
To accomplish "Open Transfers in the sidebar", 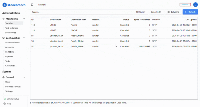I will click(14, 23).
